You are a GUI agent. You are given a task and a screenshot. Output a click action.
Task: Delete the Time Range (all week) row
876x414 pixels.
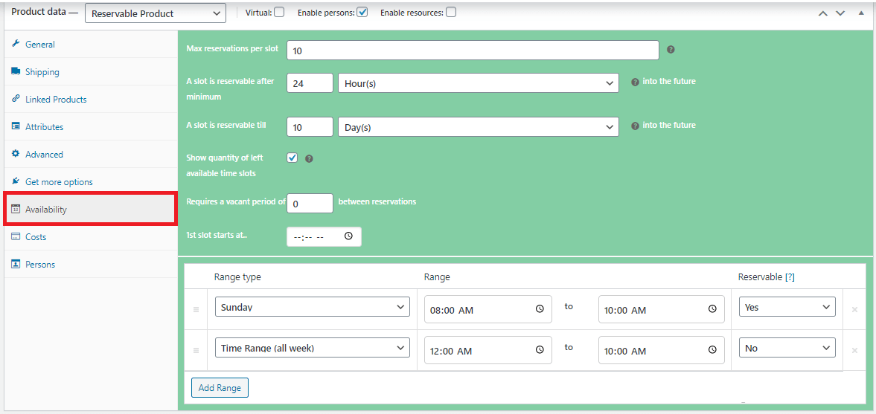tap(854, 350)
